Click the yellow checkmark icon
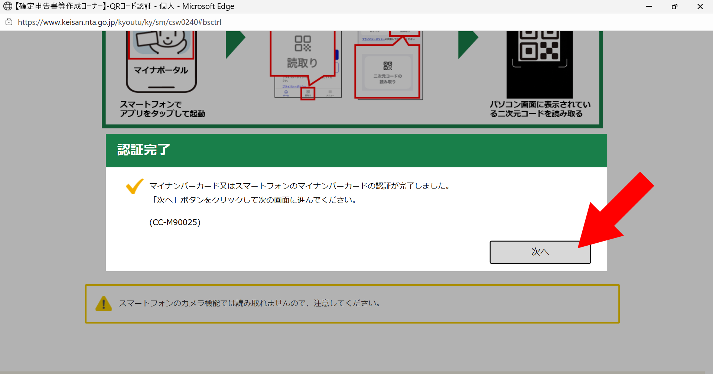 click(x=134, y=186)
